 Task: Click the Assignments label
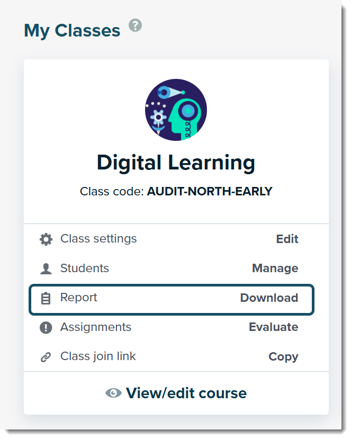pos(96,327)
